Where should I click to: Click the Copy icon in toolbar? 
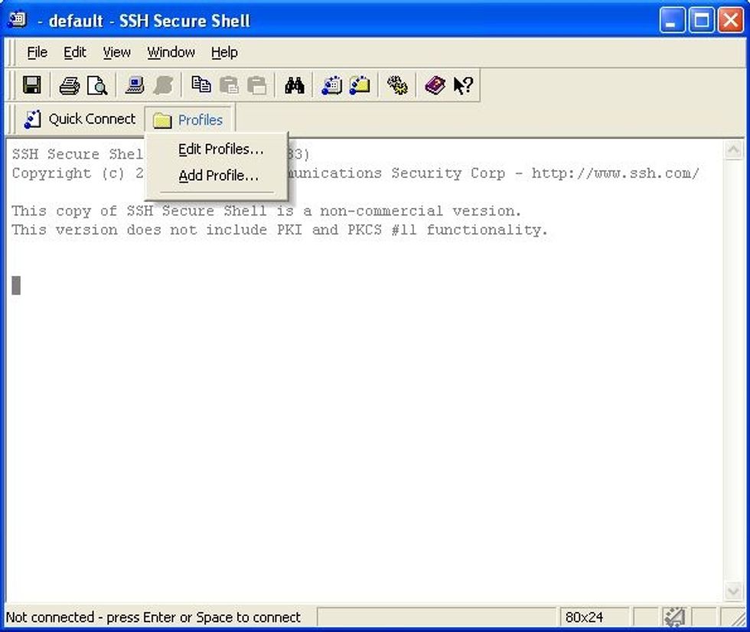click(201, 86)
